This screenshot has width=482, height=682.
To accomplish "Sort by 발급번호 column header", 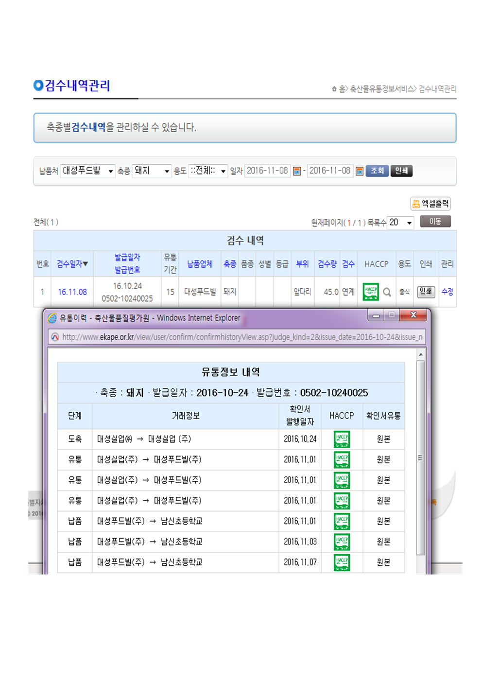I will 127,270.
